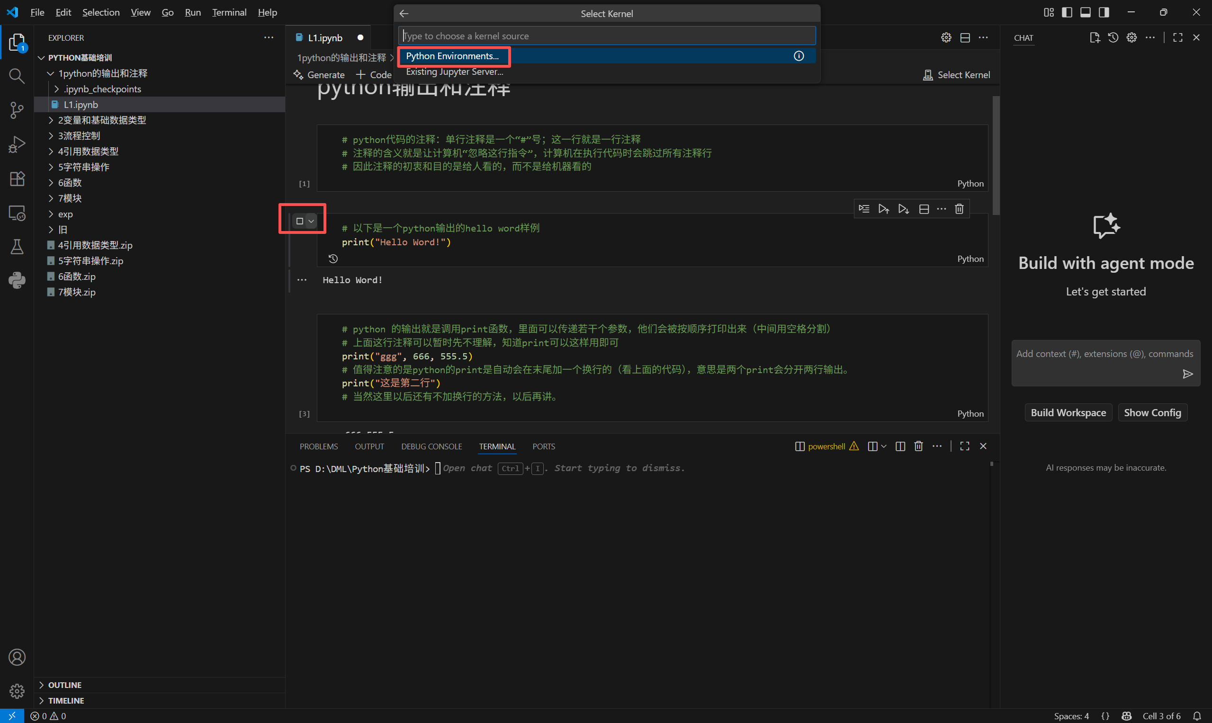Switch to the DEBUG CONSOLE tab

pos(431,446)
